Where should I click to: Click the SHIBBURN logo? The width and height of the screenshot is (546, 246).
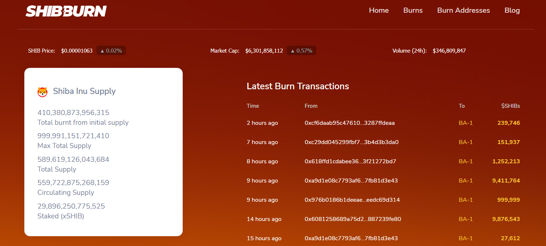coord(66,11)
